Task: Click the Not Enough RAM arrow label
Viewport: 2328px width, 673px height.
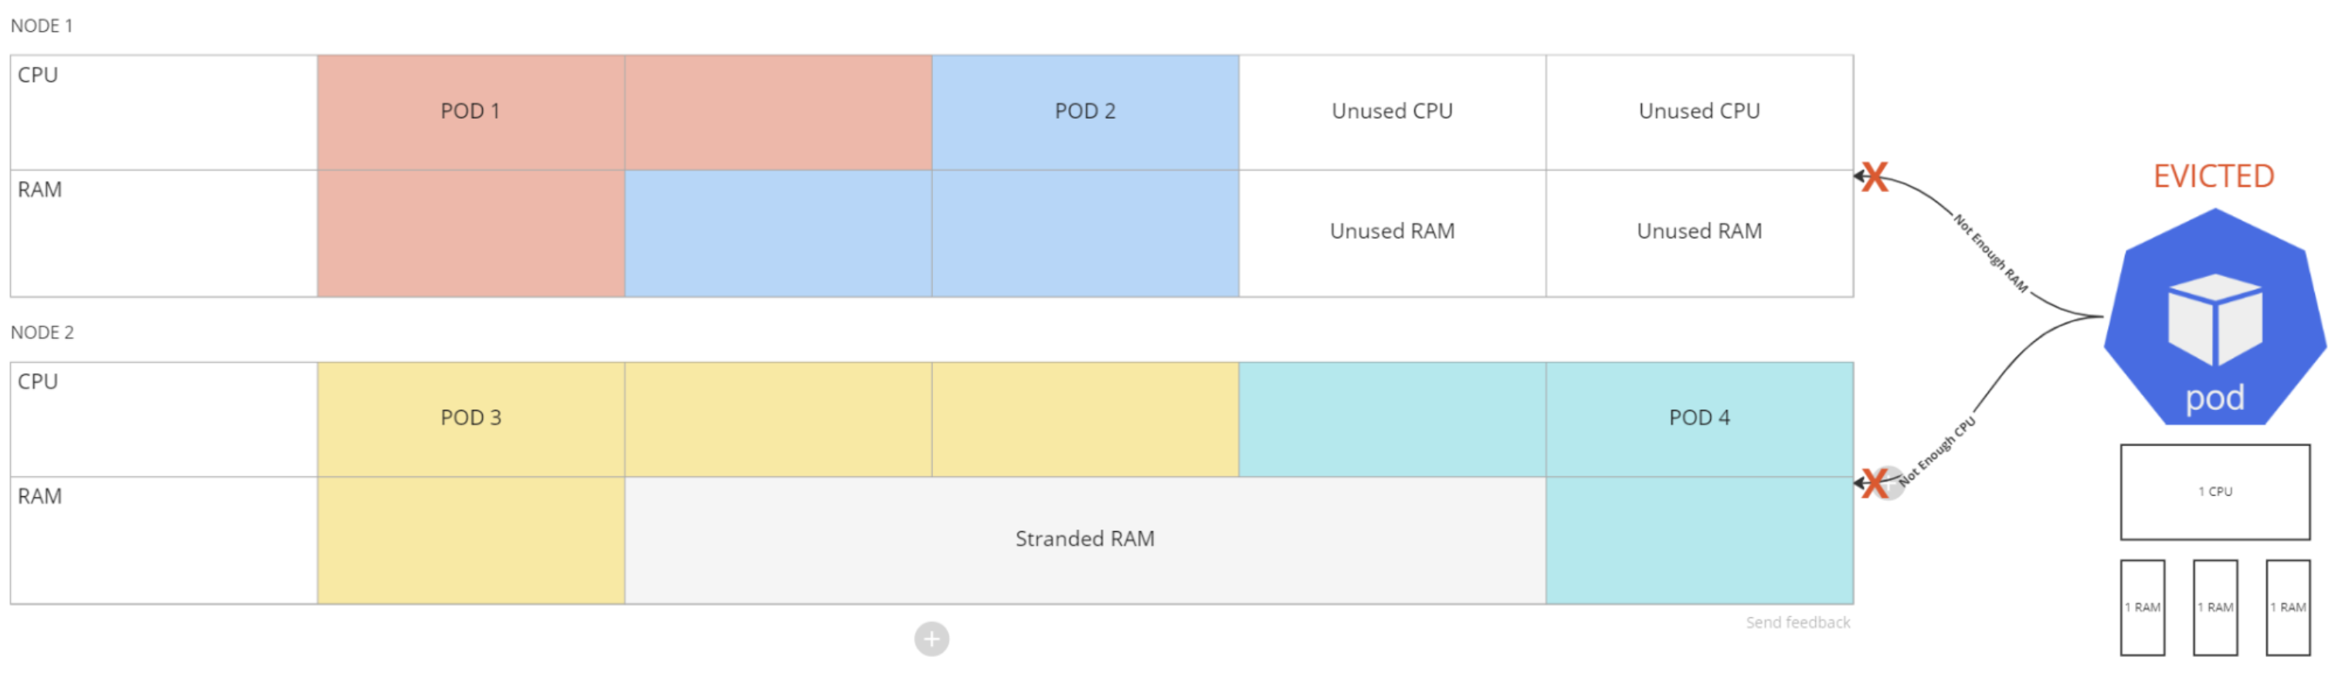Action: tap(1991, 254)
